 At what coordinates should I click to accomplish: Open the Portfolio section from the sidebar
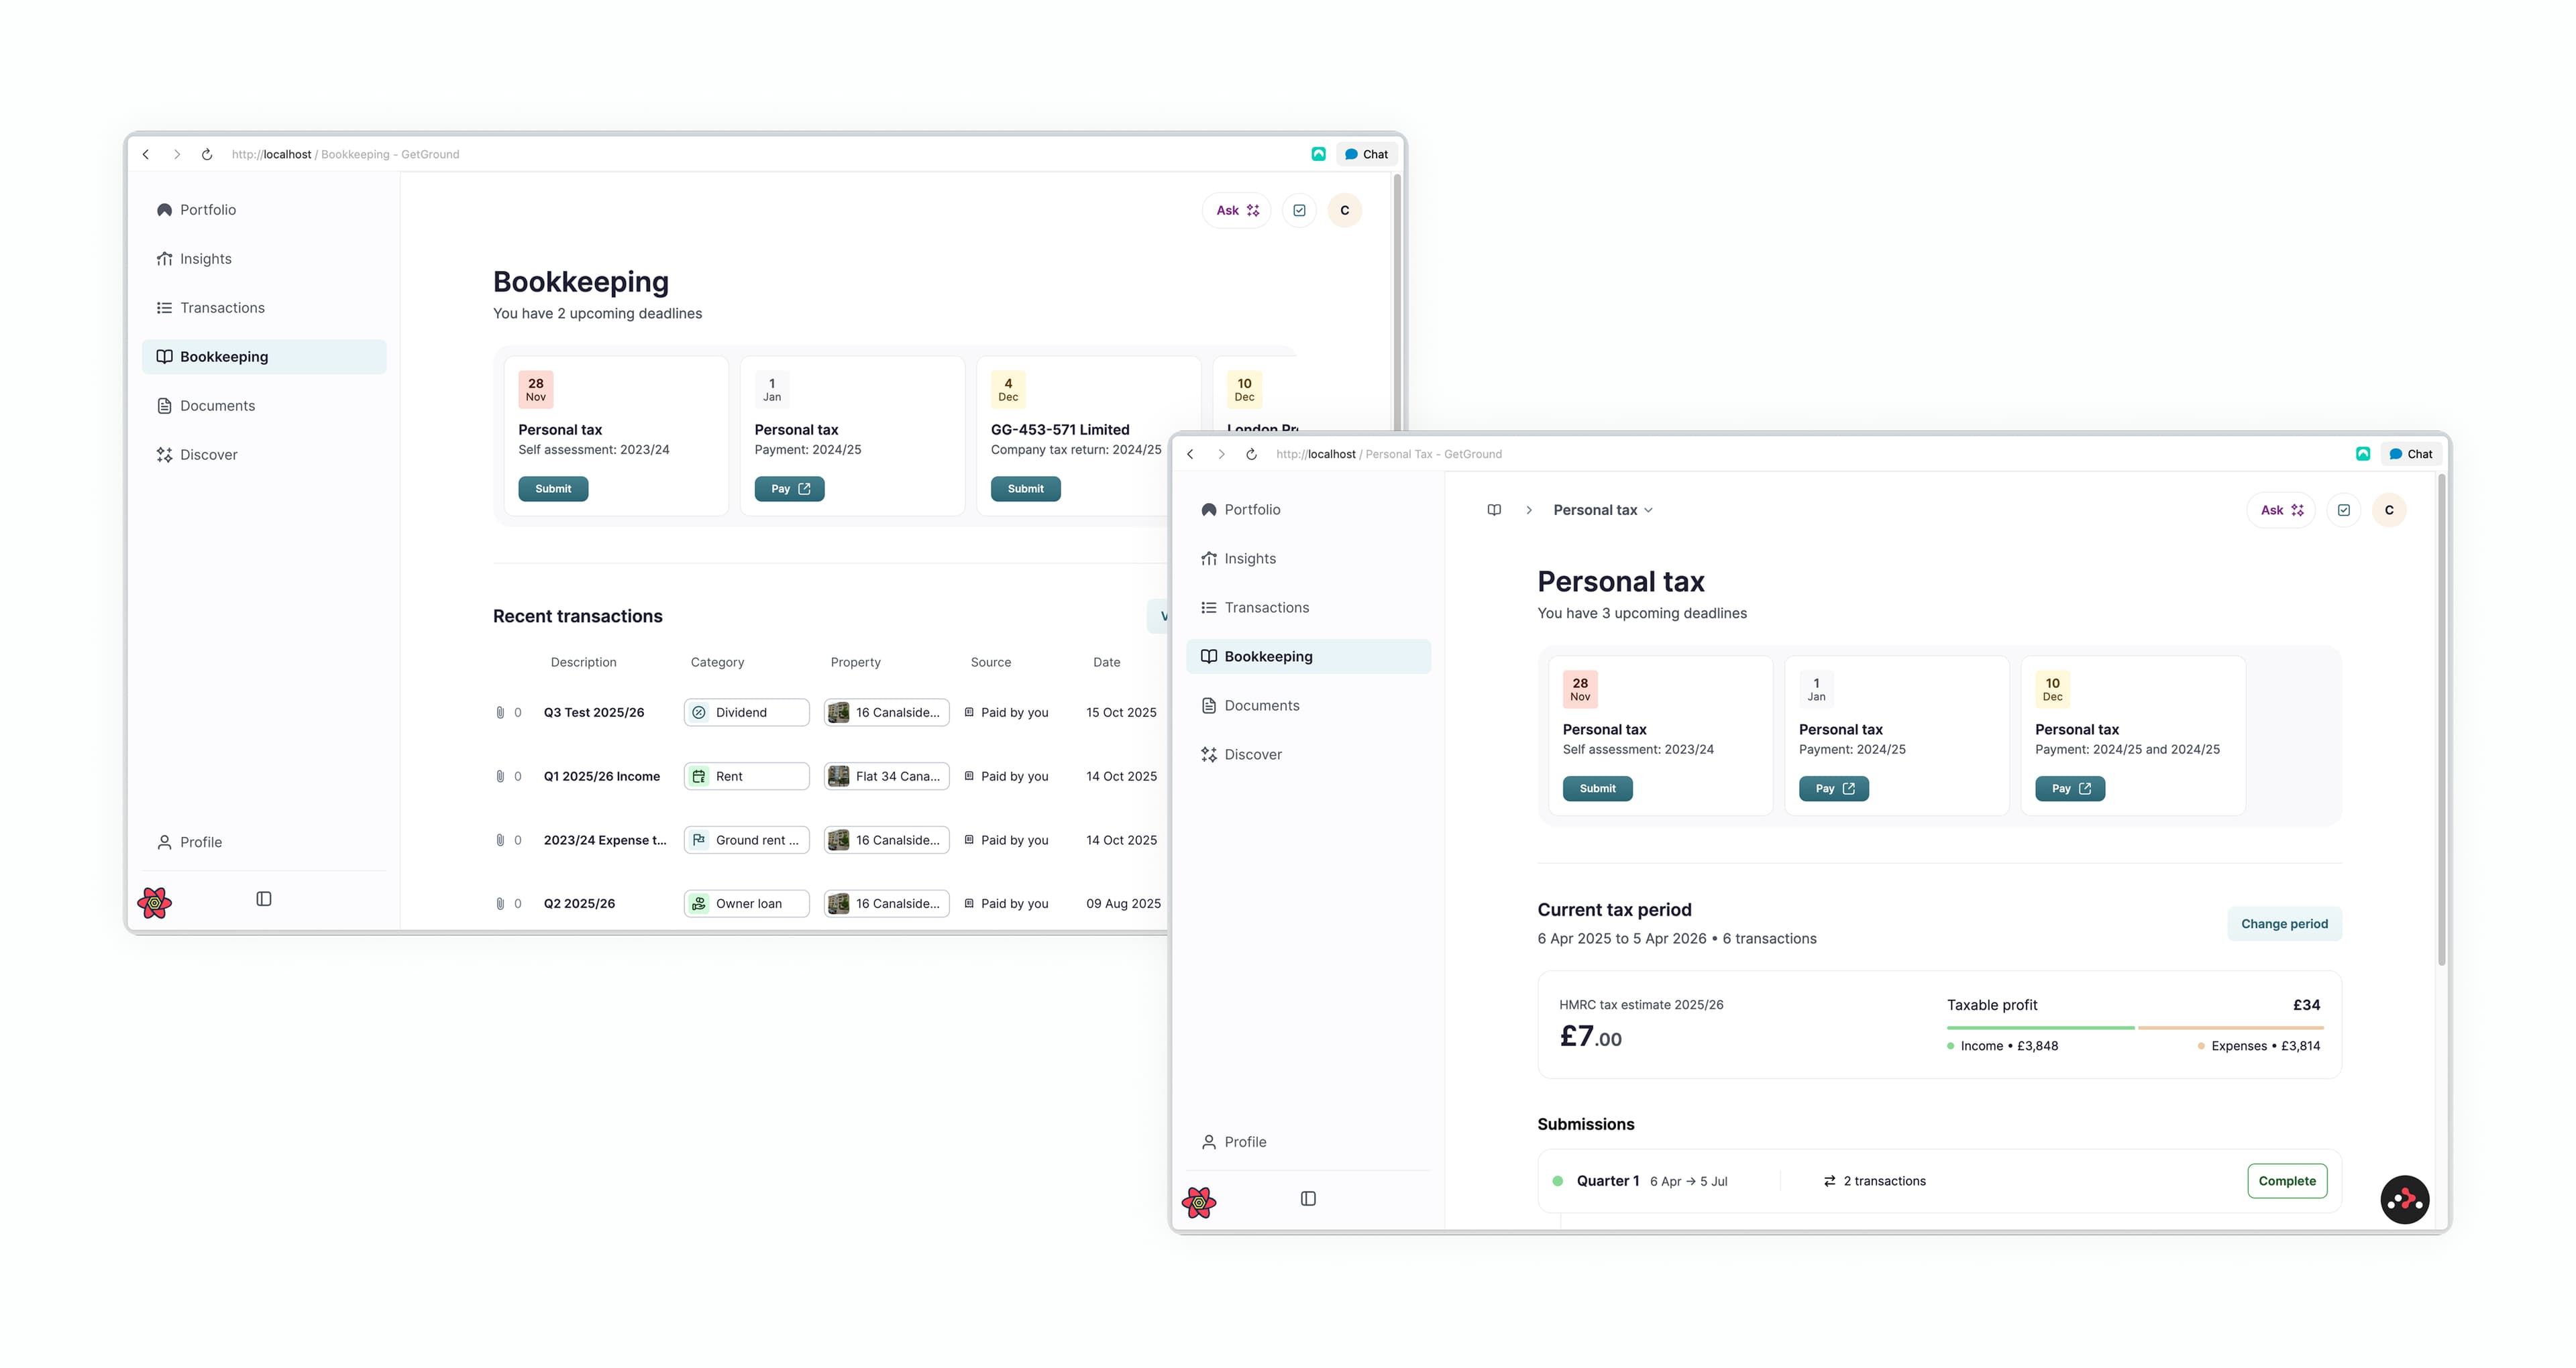point(1252,509)
